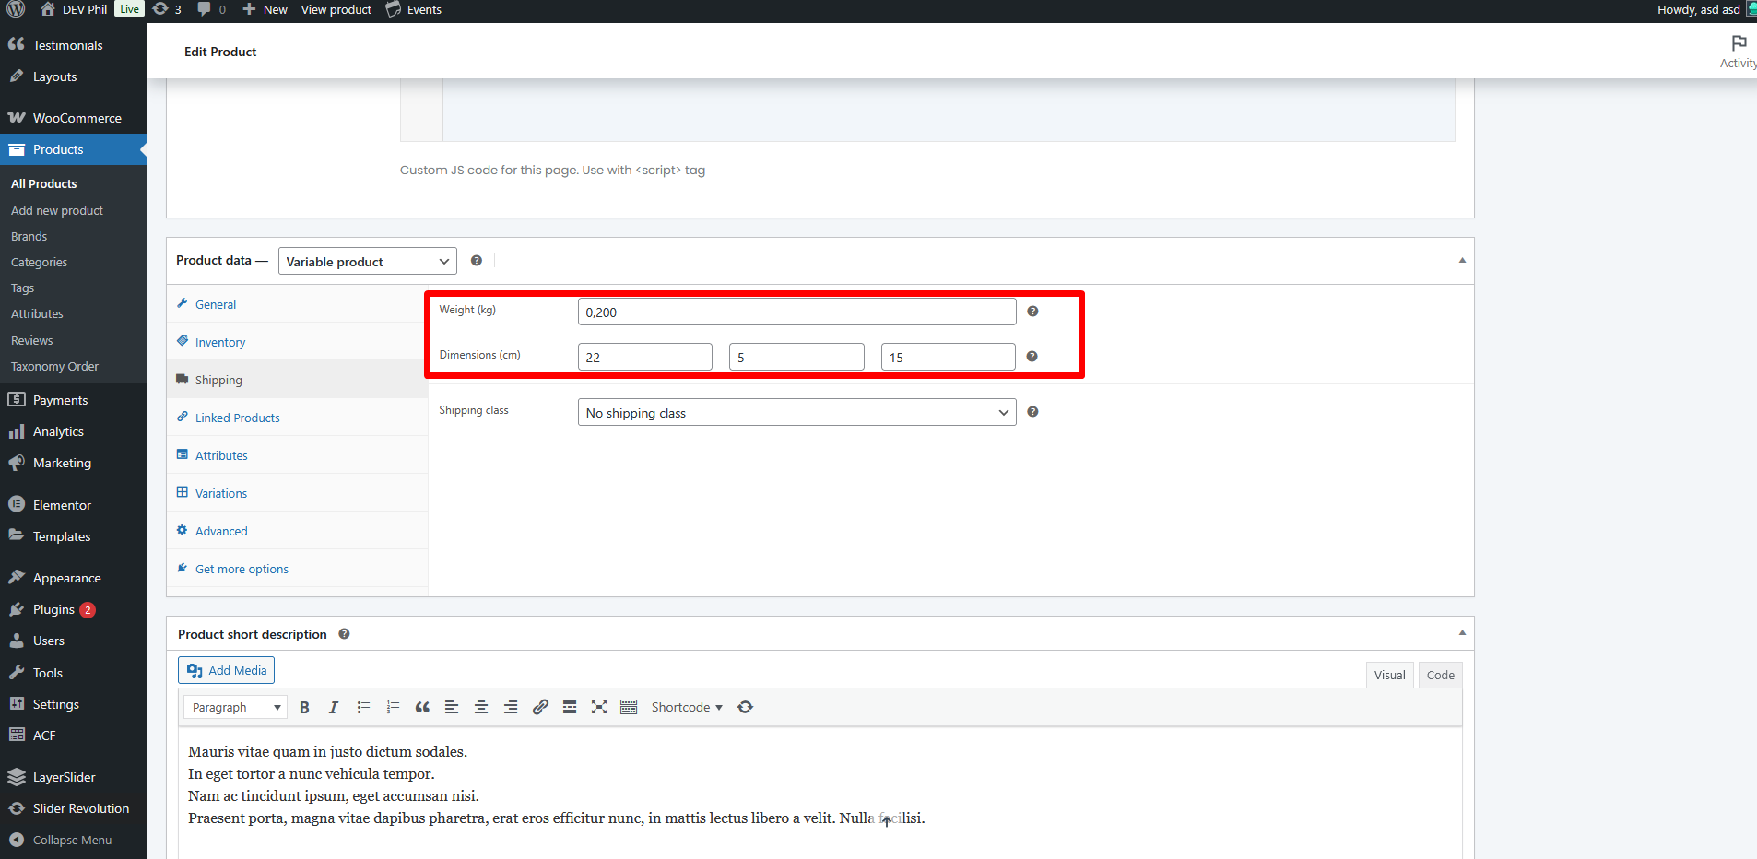Toggle the toolbar toggle icon
The height and width of the screenshot is (859, 1757).
click(629, 708)
